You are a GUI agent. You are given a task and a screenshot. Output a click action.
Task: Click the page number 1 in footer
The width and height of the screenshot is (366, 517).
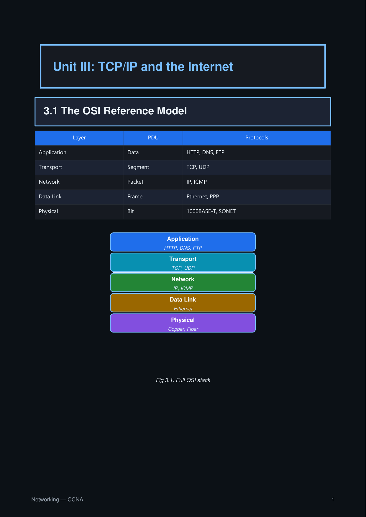(333, 500)
